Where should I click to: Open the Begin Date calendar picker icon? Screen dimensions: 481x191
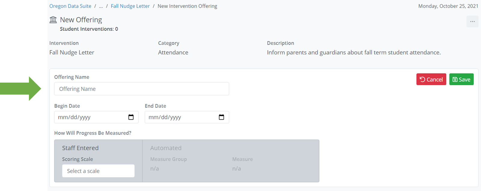[x=131, y=117]
